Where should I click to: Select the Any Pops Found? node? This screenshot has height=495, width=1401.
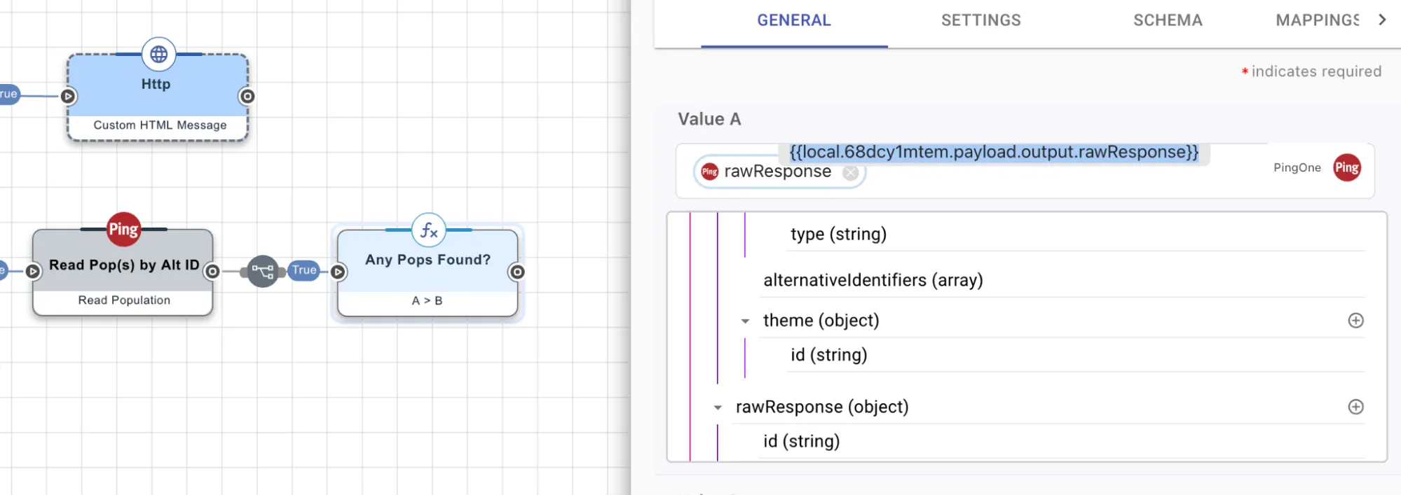pyautogui.click(x=428, y=273)
